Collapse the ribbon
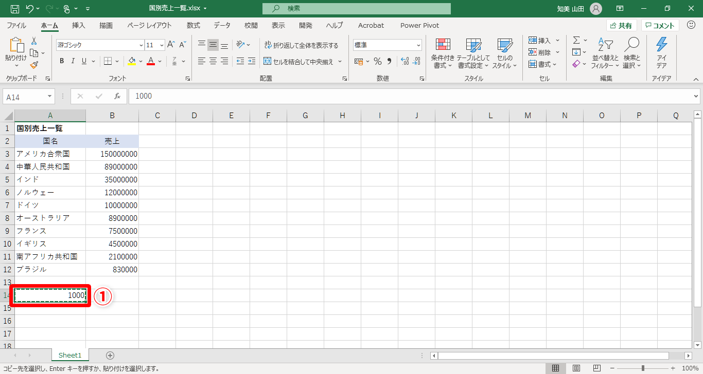This screenshot has width=703, height=374. [x=696, y=79]
